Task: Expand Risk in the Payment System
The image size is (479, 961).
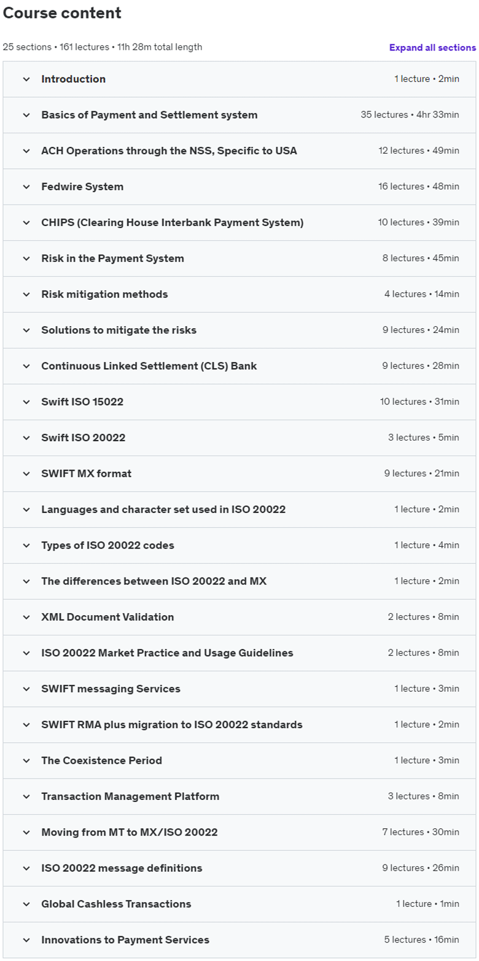Action: 240,258
